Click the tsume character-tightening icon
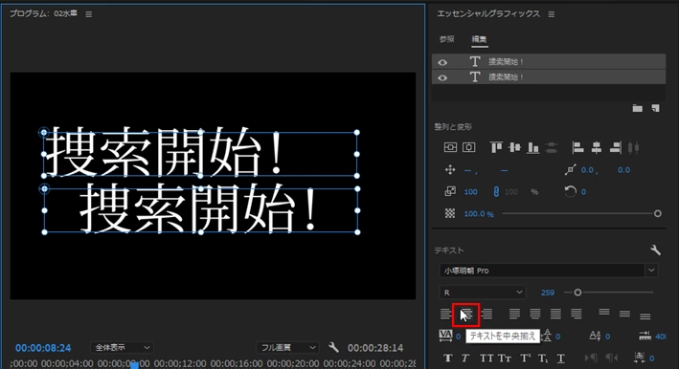This screenshot has height=369, width=679. tap(639, 358)
